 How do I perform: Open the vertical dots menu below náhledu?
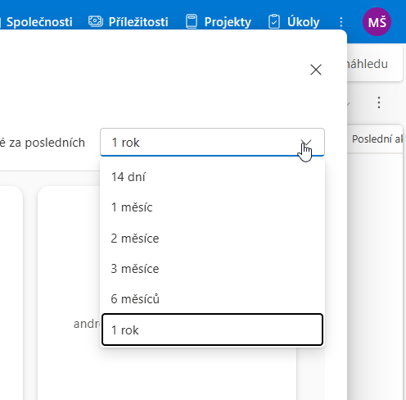pyautogui.click(x=379, y=102)
